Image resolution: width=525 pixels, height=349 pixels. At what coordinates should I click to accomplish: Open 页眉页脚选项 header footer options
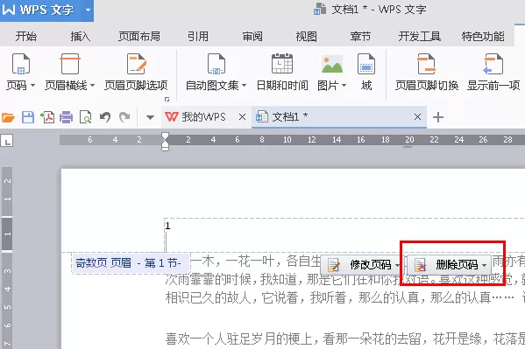coord(136,73)
